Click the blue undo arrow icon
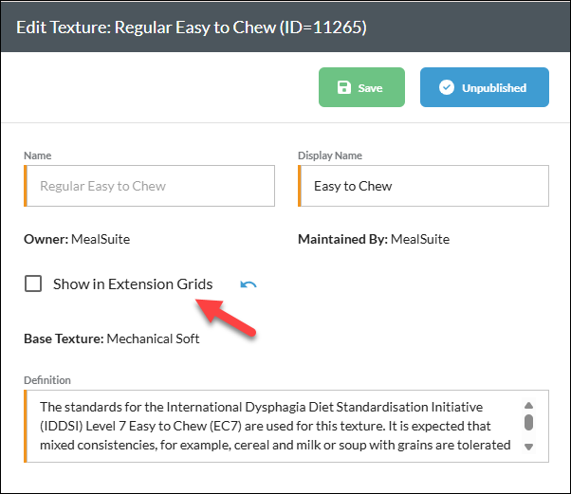571x494 pixels. coord(249,284)
